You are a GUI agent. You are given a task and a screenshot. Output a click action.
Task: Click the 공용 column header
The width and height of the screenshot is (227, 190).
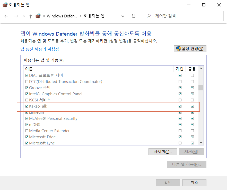point(192,69)
